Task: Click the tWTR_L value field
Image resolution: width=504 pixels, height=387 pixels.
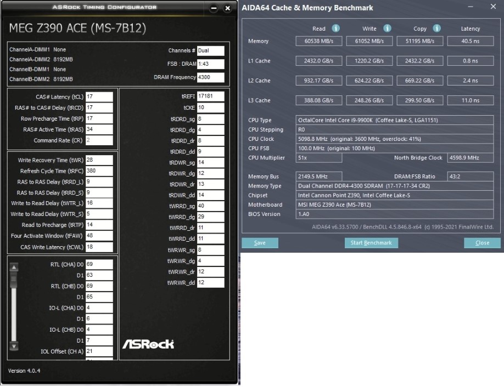Action: pyautogui.click(x=99, y=203)
